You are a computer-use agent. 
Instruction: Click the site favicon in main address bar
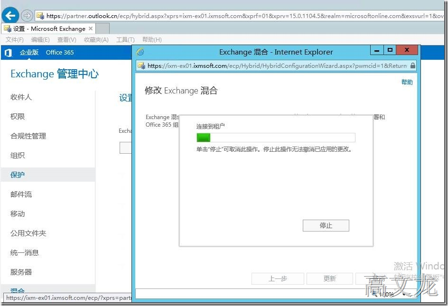click(40, 16)
